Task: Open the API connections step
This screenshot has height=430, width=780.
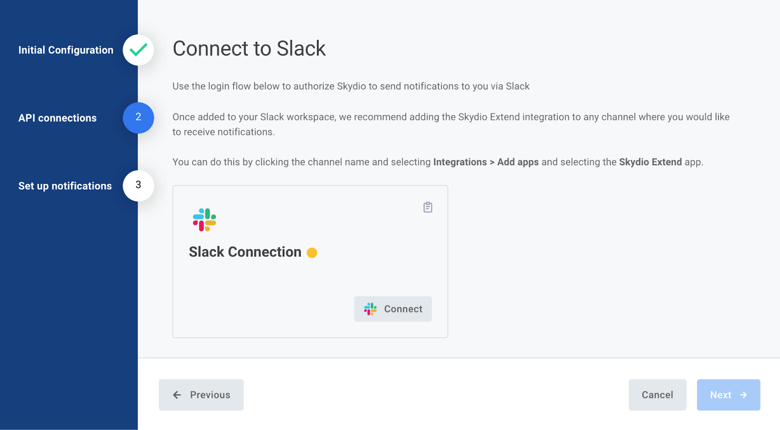Action: (x=58, y=118)
